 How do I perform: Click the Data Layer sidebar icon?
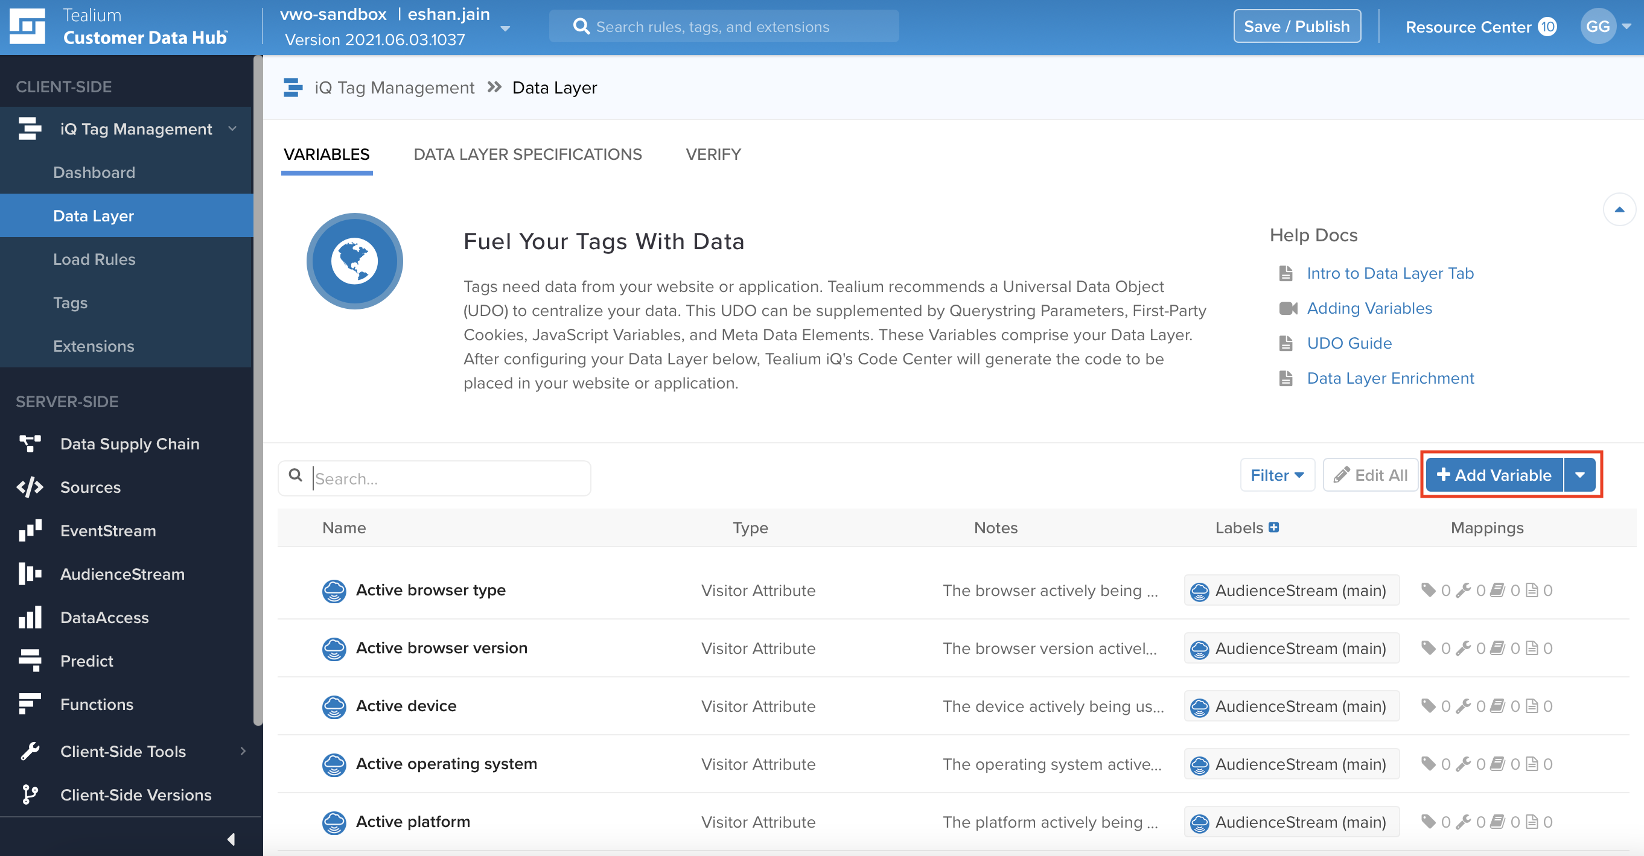pyautogui.click(x=94, y=215)
